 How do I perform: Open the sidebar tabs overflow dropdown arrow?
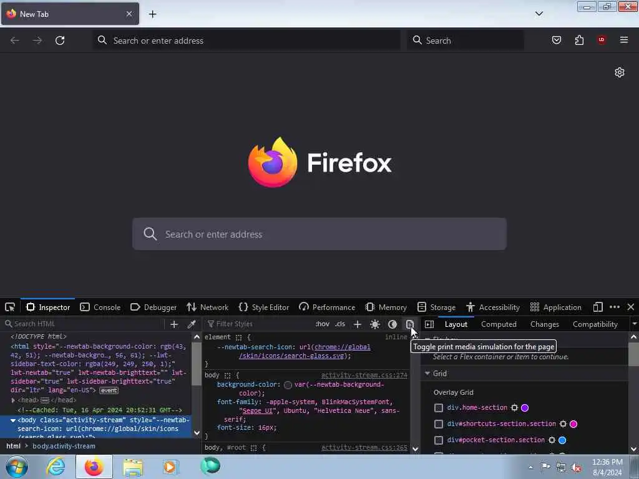(634, 324)
